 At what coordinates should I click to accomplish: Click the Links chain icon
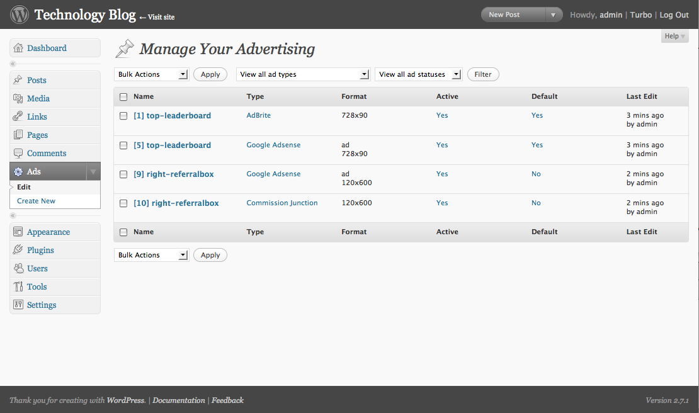click(x=18, y=117)
